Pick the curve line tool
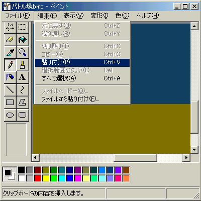Image resolution: width=201 pixels, height=201 pixels. 23,90
